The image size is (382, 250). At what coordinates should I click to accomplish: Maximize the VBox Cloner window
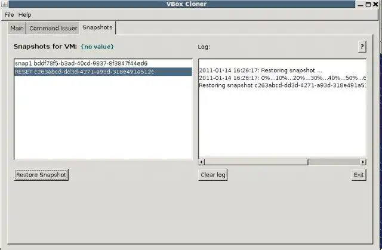[368, 4]
